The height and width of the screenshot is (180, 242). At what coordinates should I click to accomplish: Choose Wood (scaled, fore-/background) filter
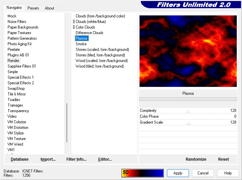click(x=102, y=61)
